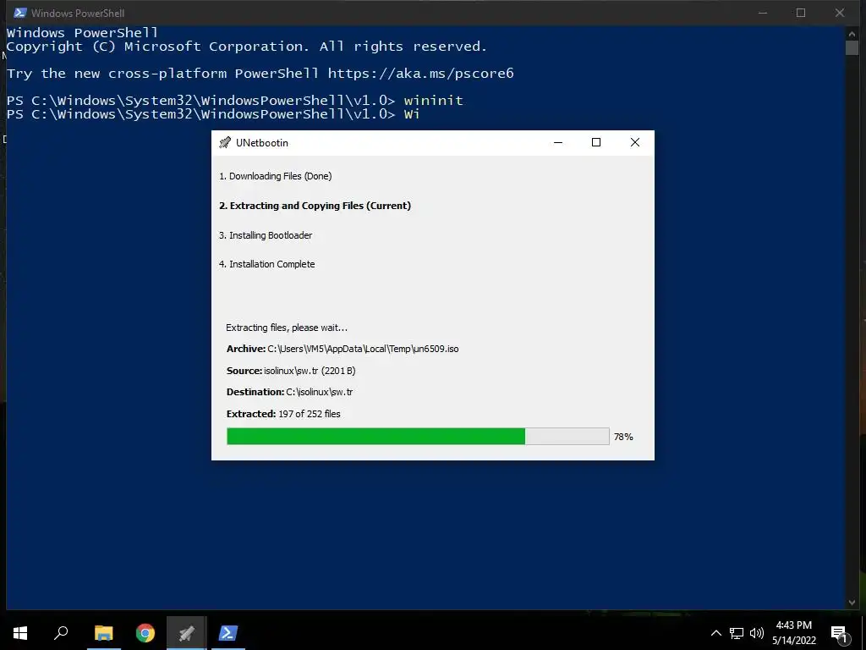Click 'Extracting files, please wait...' text

(287, 328)
